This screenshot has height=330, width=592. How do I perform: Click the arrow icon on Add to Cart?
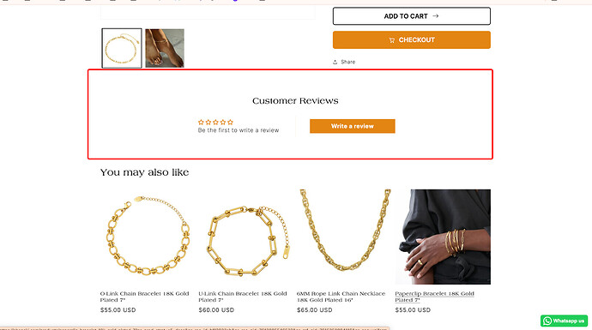[435, 15]
